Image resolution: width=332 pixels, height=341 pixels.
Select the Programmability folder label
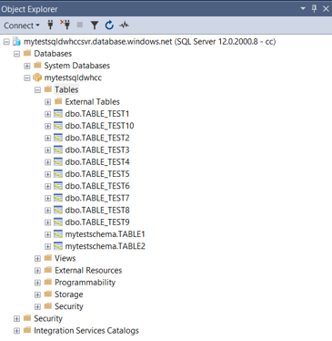pos(85,283)
